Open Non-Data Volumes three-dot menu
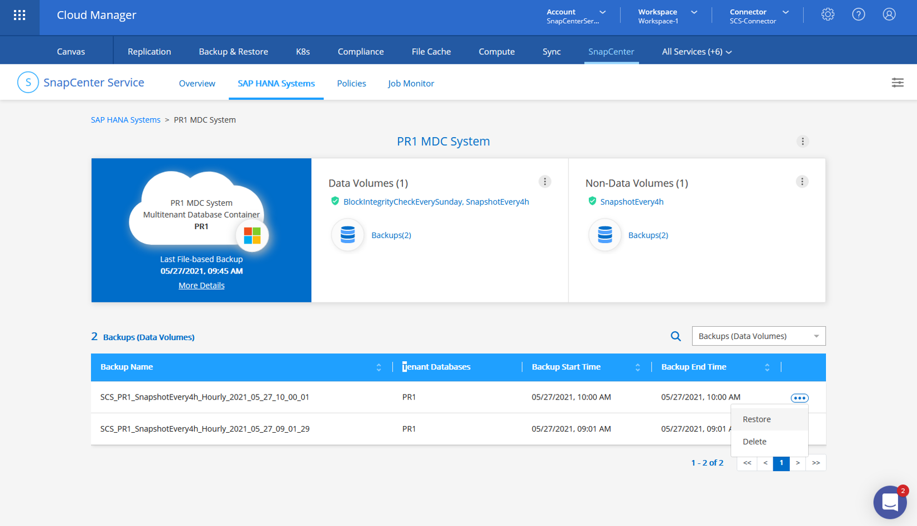The height and width of the screenshot is (526, 917). (802, 182)
